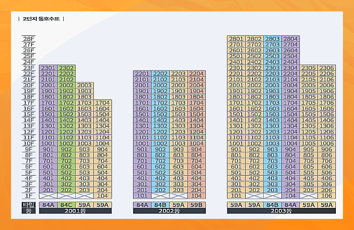Select unit 104 in building 2003동
Image resolution: width=354 pixels, height=230 pixels.
click(x=290, y=195)
